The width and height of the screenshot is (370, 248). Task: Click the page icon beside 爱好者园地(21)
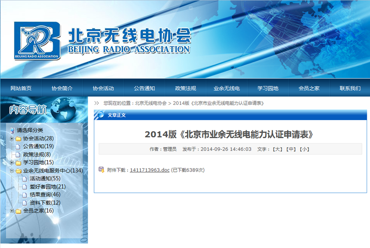(x=24, y=187)
